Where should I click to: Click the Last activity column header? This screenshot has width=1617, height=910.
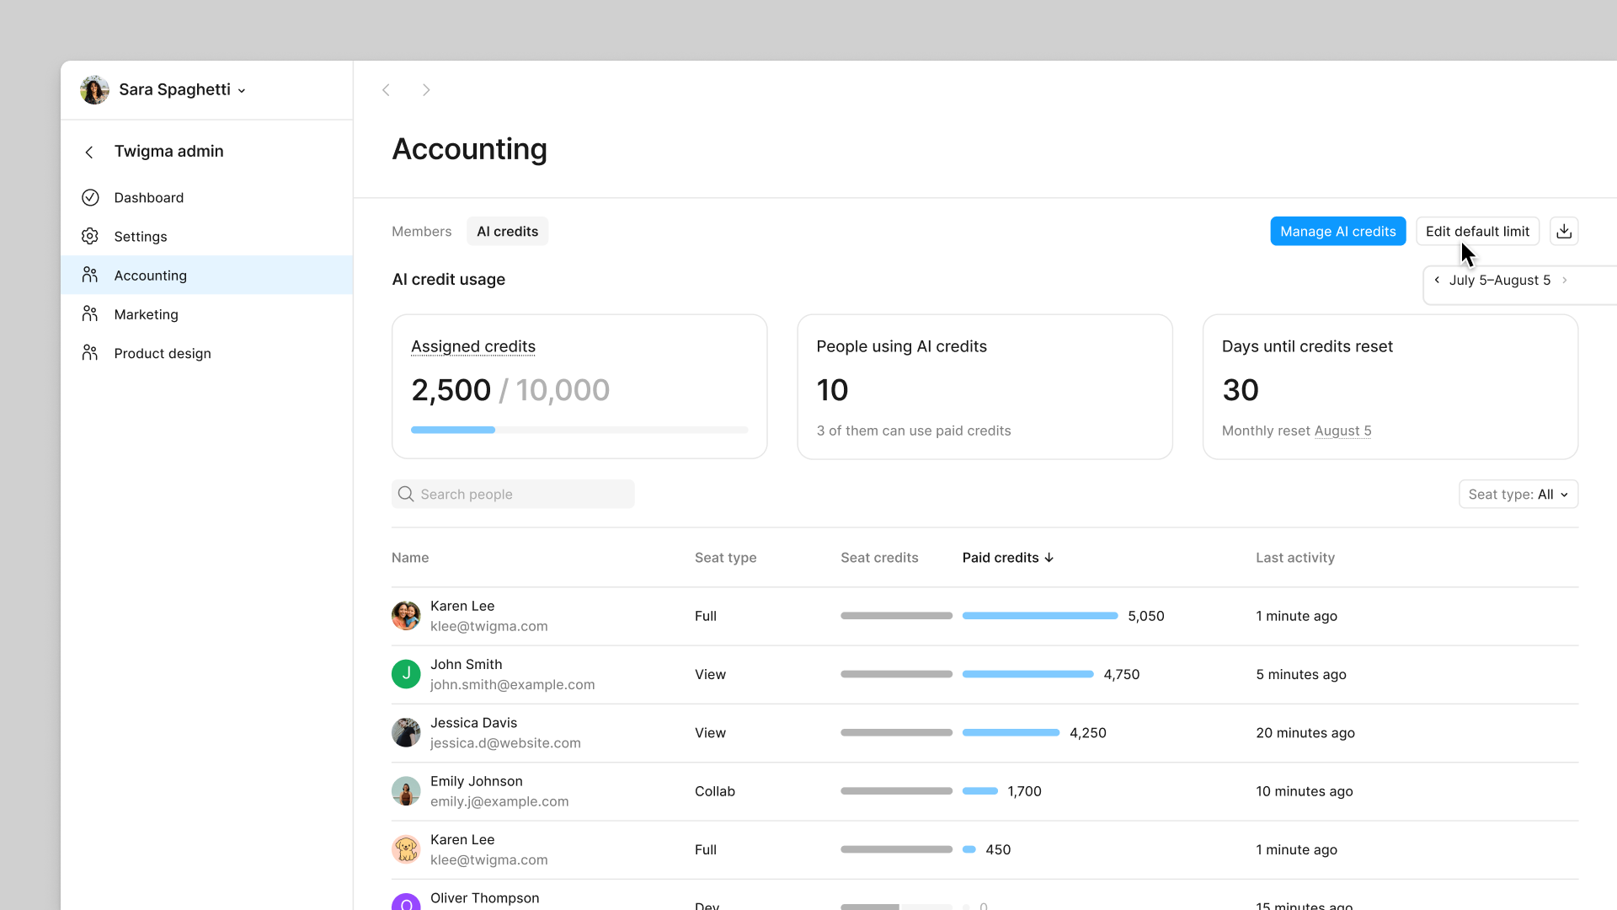tap(1294, 558)
